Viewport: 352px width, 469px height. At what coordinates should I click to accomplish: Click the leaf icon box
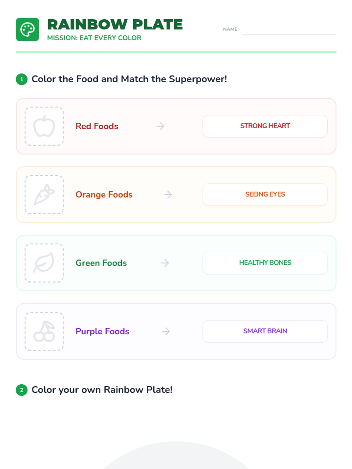(44, 263)
